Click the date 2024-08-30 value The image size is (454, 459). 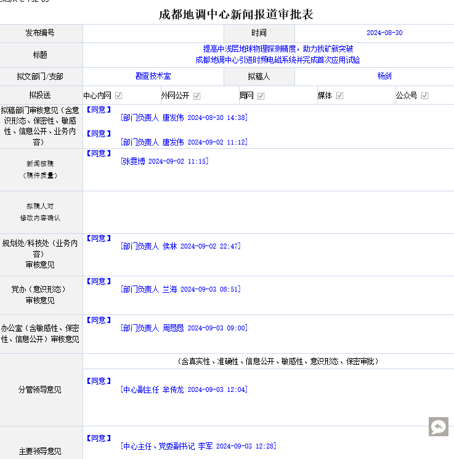click(384, 33)
